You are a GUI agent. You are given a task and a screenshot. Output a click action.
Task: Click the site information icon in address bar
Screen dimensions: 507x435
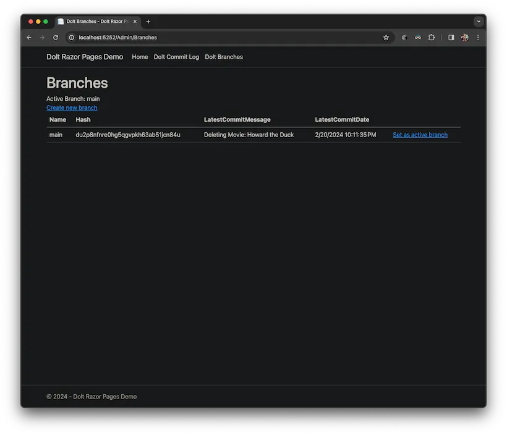click(70, 37)
